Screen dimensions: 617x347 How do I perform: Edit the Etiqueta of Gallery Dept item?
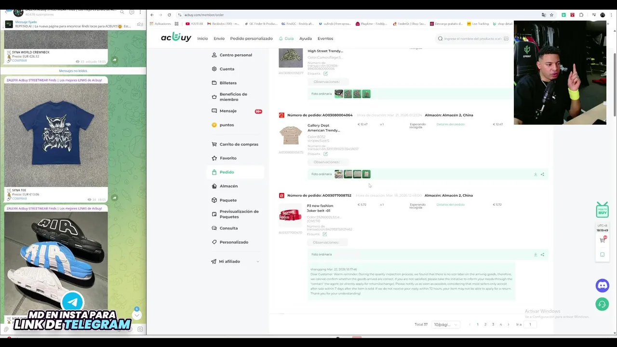[325, 154]
